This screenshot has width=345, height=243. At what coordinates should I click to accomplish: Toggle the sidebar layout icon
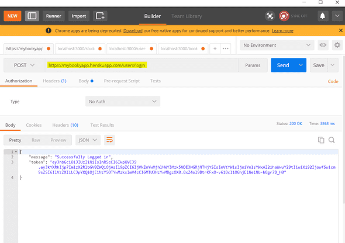32,16
